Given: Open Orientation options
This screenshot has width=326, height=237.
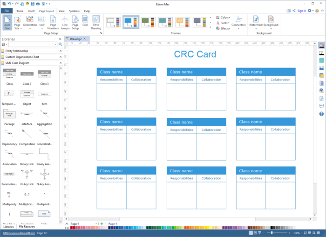Looking at the screenshot, I should coord(30,23).
